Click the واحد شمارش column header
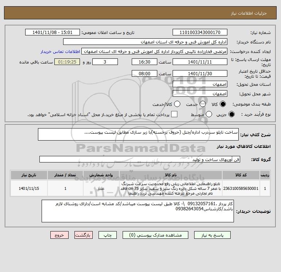 (x=101, y=175)
